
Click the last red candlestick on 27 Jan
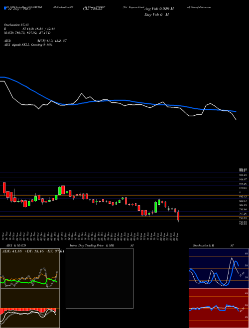178,216
